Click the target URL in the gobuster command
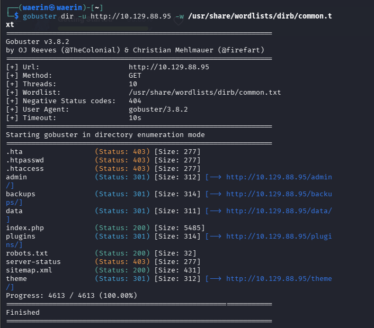This screenshot has width=374, height=328. click(131, 16)
